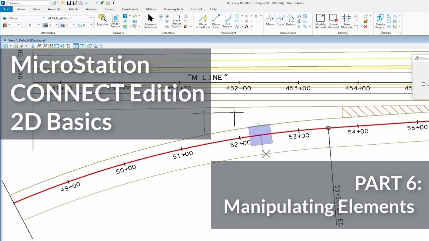Screen dimensions: 429x241
Task: Switch to the Analyze ribbon tab
Action: (x=91, y=9)
